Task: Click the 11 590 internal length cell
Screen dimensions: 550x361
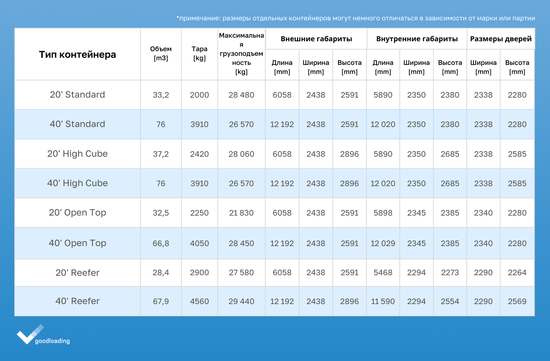Action: (x=383, y=301)
